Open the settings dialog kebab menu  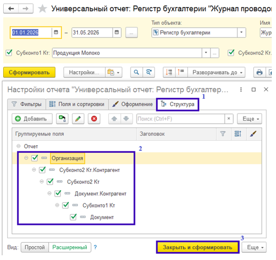(241, 90)
